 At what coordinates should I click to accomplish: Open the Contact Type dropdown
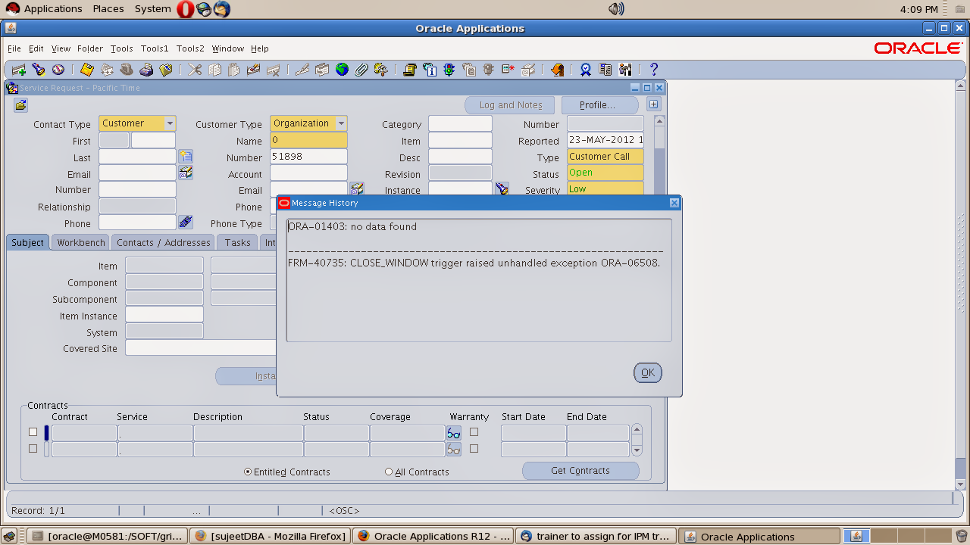(171, 123)
